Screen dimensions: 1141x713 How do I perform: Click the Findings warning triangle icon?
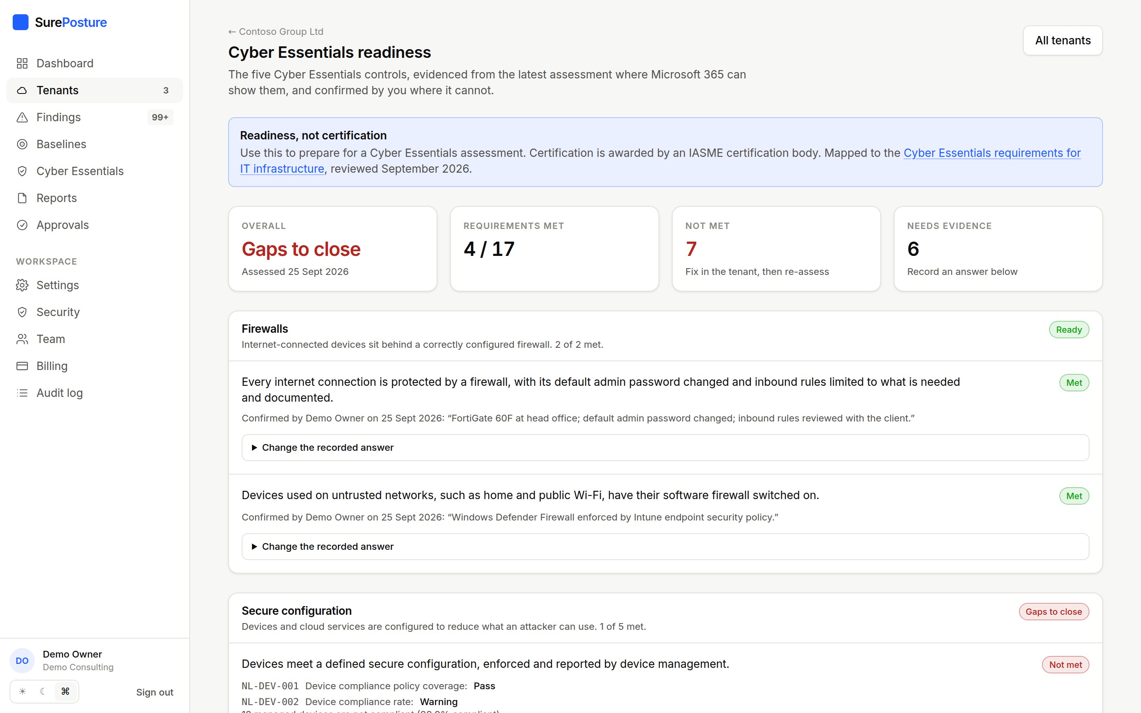(22, 117)
